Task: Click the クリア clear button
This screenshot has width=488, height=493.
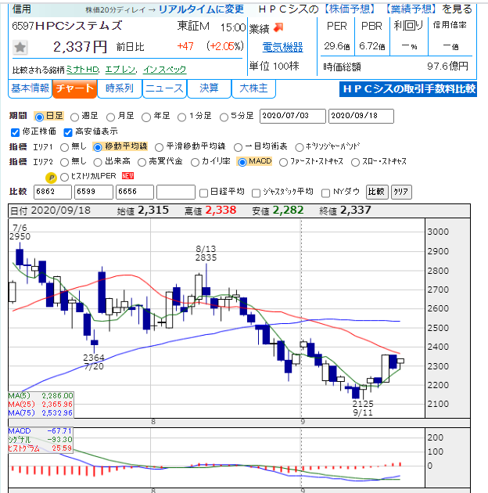Action: pyautogui.click(x=401, y=192)
